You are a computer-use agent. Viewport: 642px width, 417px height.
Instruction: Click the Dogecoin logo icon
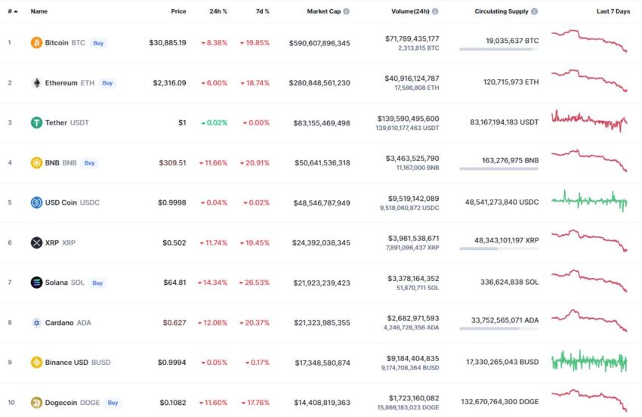point(36,403)
